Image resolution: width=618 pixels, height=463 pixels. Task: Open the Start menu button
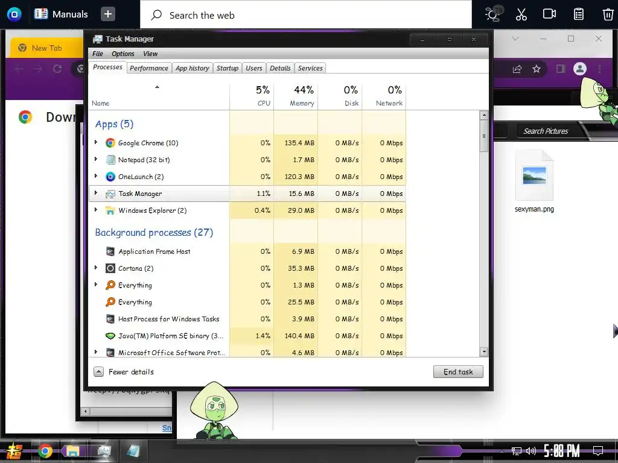point(14,452)
